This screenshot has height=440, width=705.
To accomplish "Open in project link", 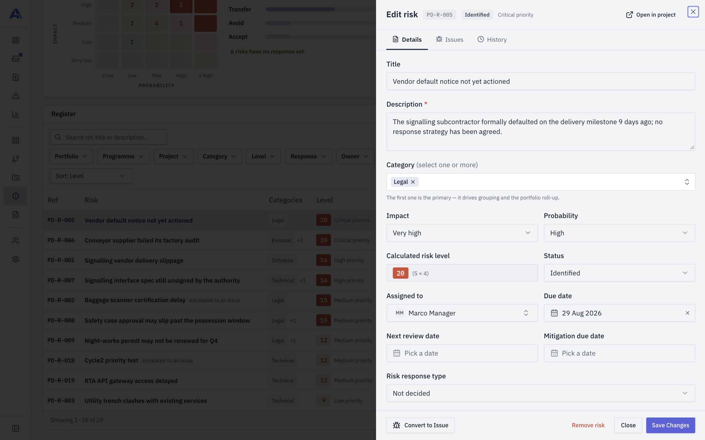I will [x=651, y=15].
